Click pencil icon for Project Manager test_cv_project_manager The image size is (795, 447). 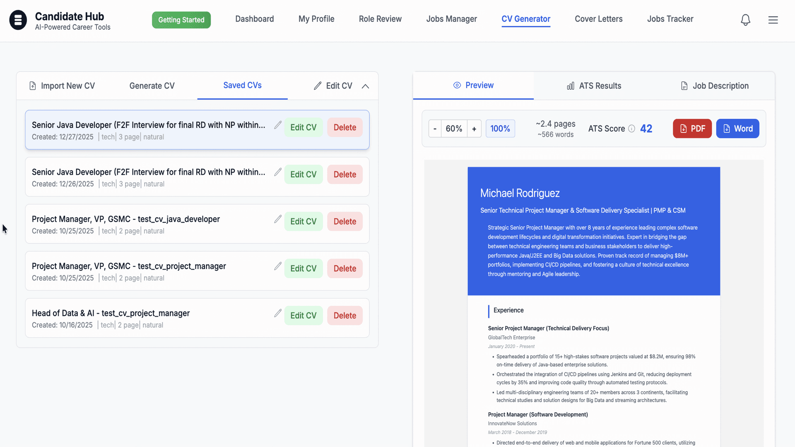(x=278, y=266)
